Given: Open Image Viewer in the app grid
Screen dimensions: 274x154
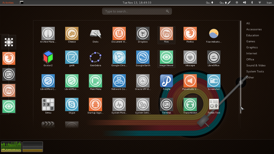Looking at the screenshot, I should 166,59.
